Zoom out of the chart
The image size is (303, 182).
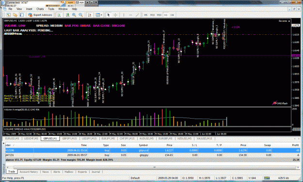[x=81, y=15]
